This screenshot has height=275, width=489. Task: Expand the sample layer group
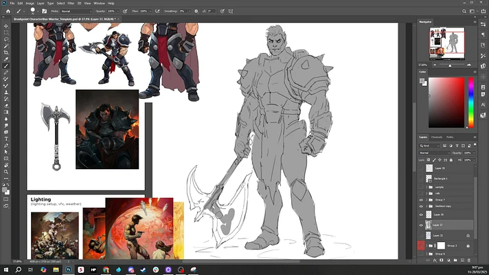click(x=427, y=187)
